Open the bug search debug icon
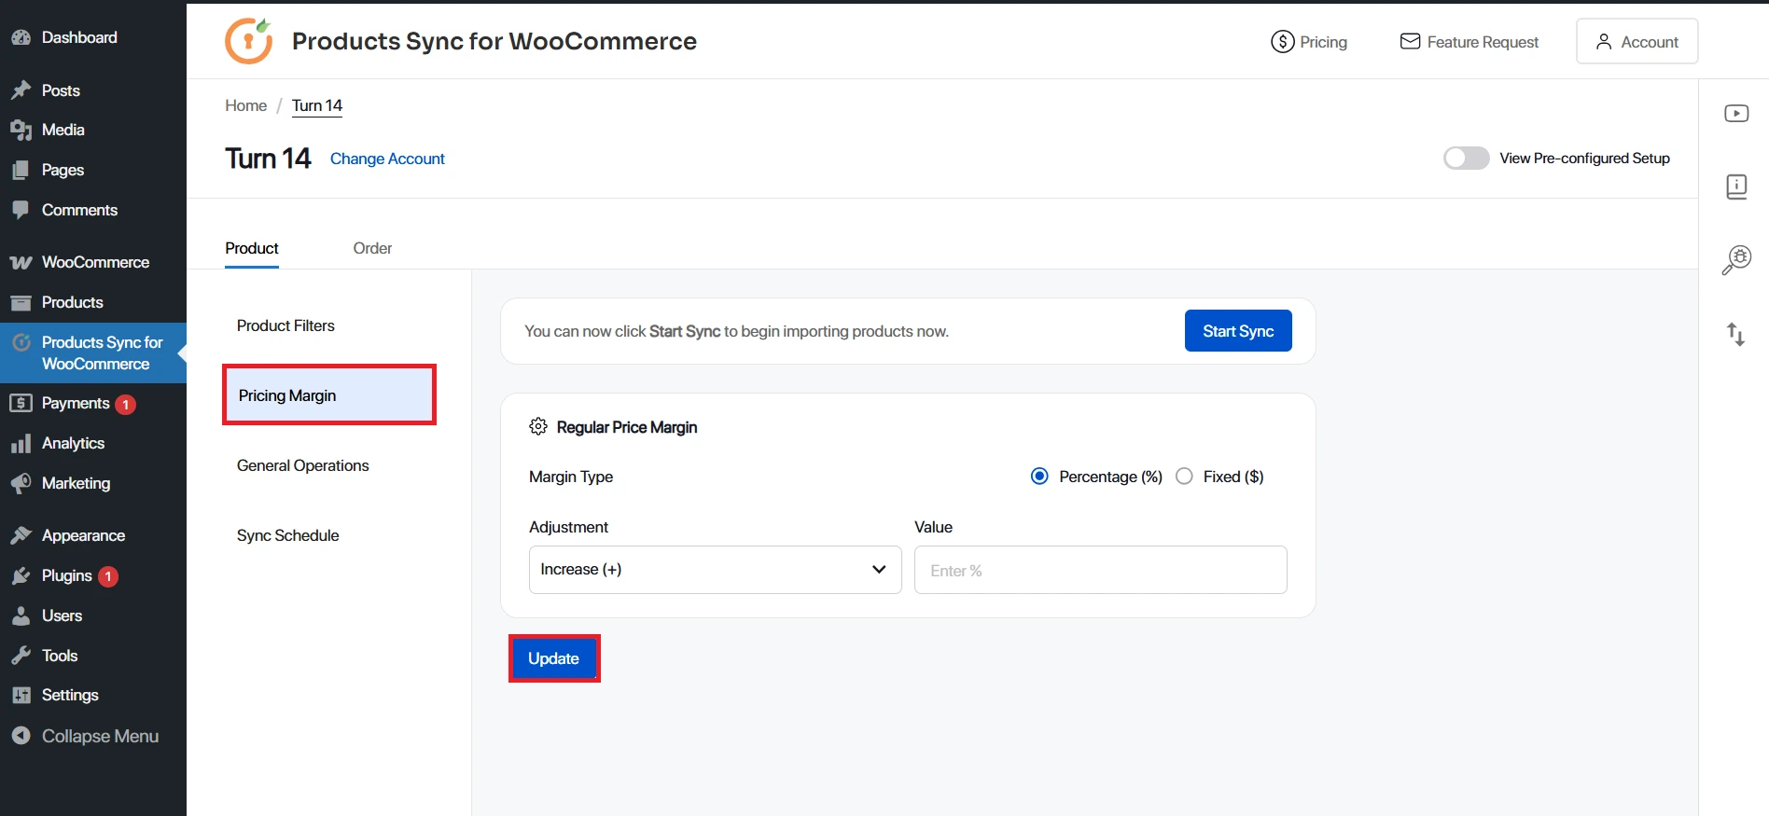Screen dimensions: 1769x816 tap(1736, 260)
